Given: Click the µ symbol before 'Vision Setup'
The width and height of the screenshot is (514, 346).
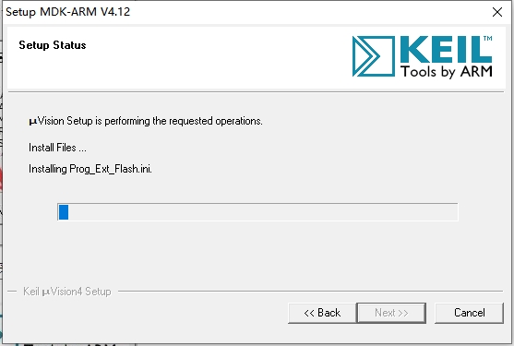Looking at the screenshot, I should point(33,122).
